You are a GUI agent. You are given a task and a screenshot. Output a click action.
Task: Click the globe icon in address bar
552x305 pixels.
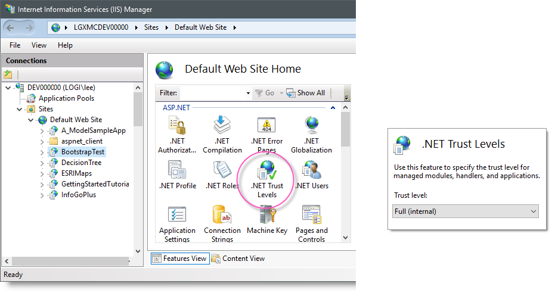point(55,27)
